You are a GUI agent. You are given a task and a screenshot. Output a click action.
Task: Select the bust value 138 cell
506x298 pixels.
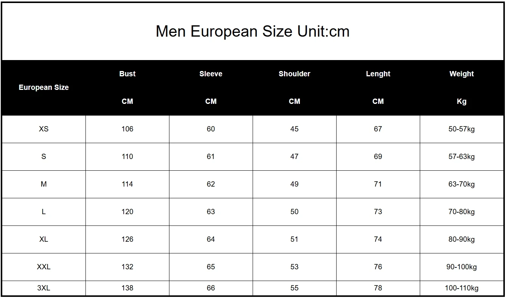tap(127, 288)
